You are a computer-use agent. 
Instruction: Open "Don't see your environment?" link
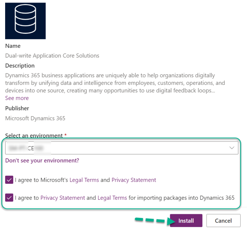coord(42,161)
